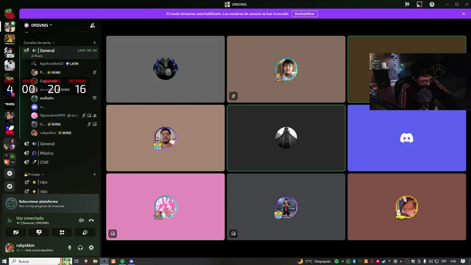Open the Discord inbox flag icon

(x=407, y=4)
